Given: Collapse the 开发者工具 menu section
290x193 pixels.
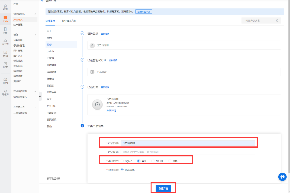Looking at the screenshot, I should [x=35, y=107].
